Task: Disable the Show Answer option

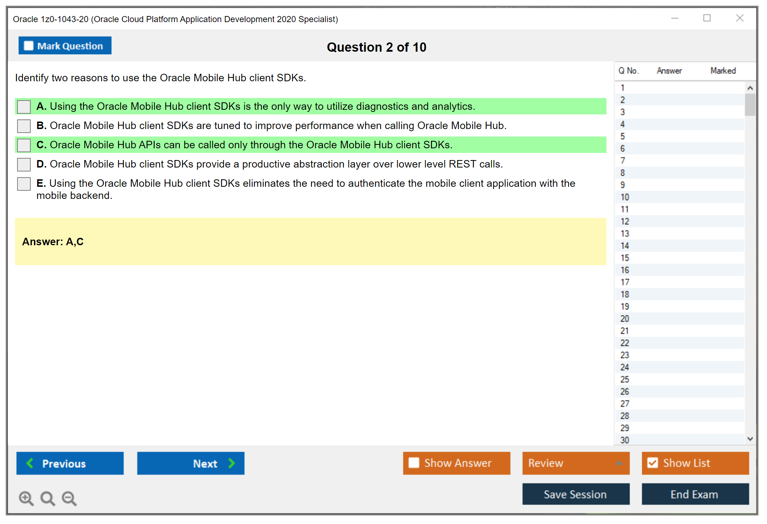Action: 414,463
